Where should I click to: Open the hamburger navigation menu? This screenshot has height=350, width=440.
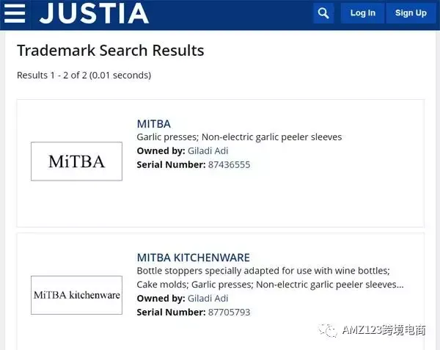(15, 13)
